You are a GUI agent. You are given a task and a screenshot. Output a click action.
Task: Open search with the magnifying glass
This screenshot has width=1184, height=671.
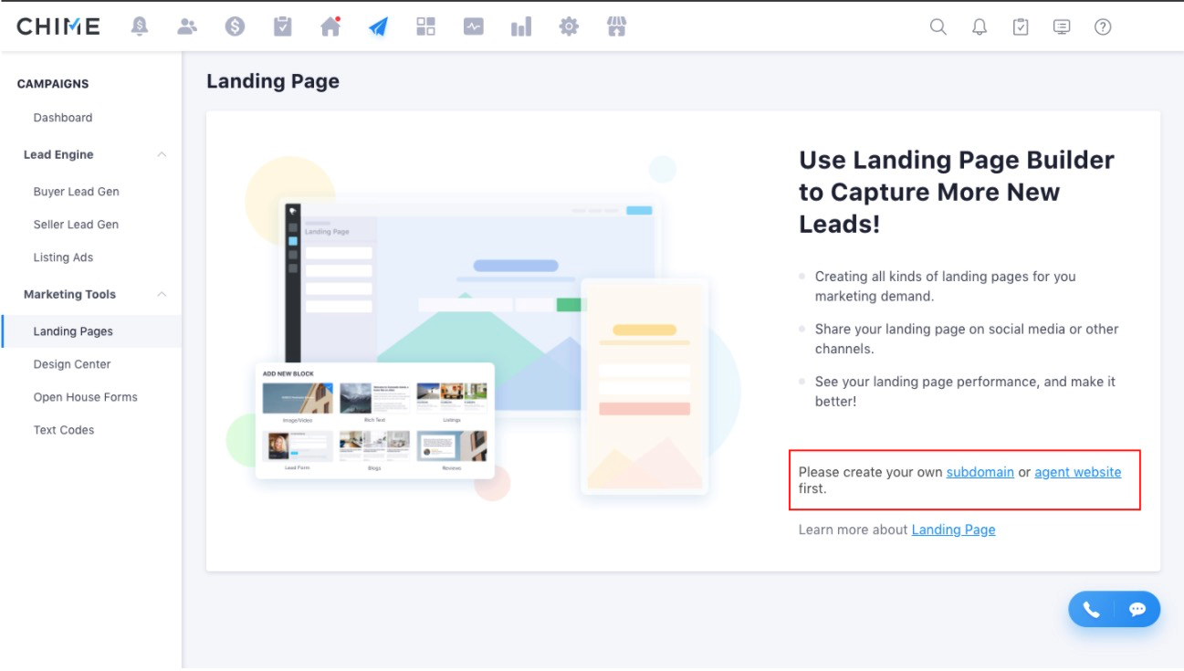point(938,26)
